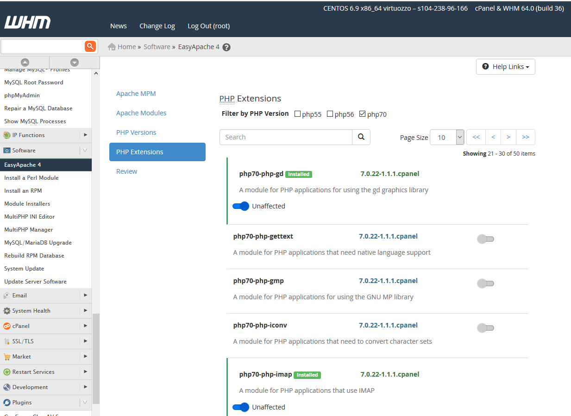Screen dimensions: 571x416
Task: Expand cPanel section using its arrow
Action: pyautogui.click(x=85, y=326)
